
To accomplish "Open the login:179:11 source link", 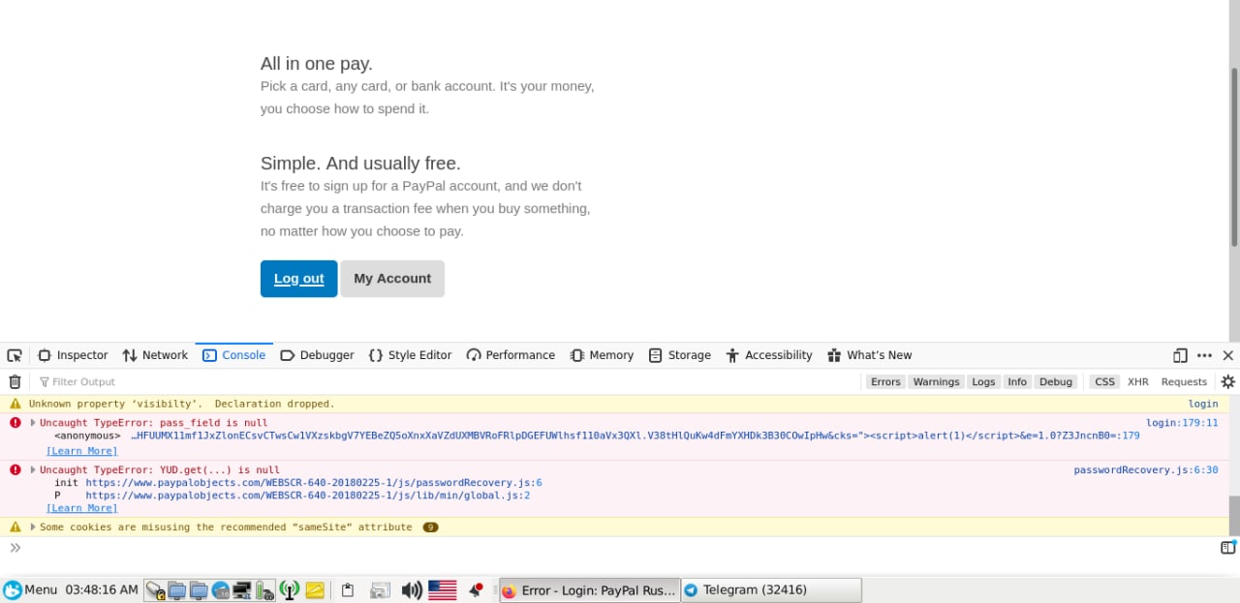I will [1182, 423].
